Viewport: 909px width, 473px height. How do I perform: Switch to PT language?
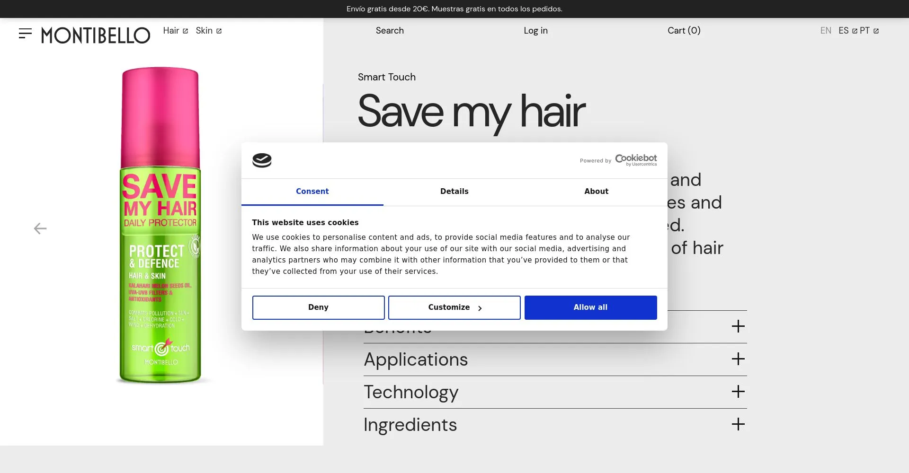[x=869, y=31]
